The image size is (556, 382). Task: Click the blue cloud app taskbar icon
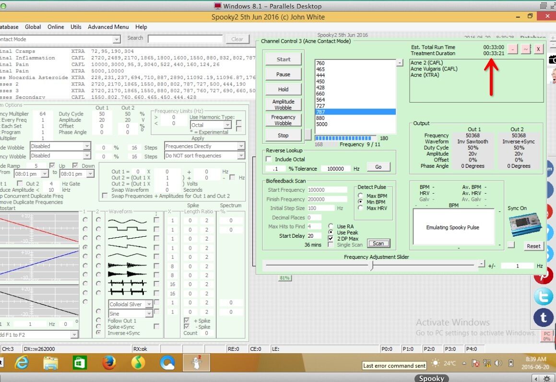click(167, 363)
